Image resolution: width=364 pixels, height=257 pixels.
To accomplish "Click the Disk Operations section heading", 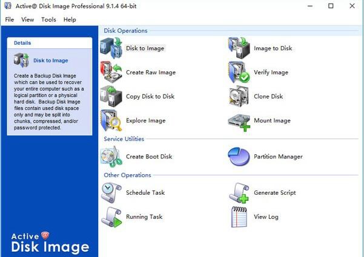I will click(125, 31).
